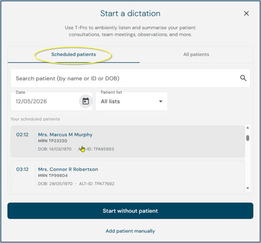The image size is (261, 243).
Task: Click the Search patient input field
Action: 130,78
